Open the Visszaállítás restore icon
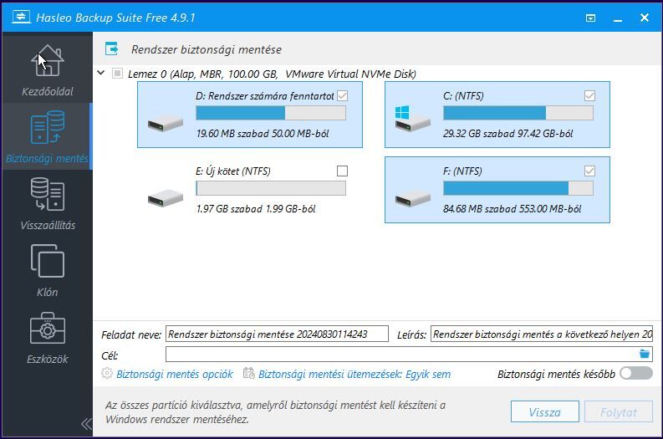The height and width of the screenshot is (439, 663). pos(48,194)
